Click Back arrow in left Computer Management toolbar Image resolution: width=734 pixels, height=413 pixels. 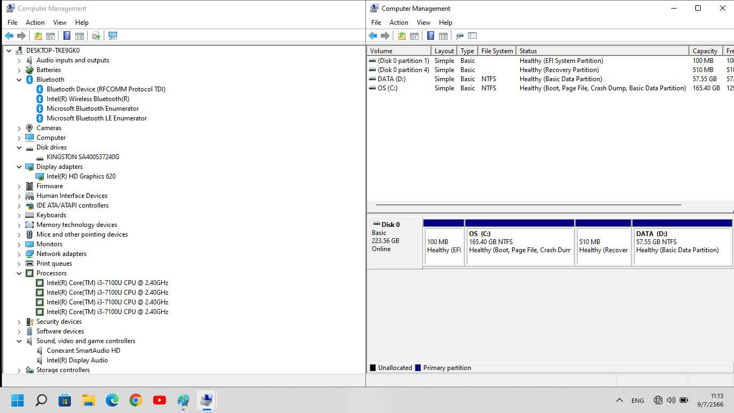click(9, 36)
